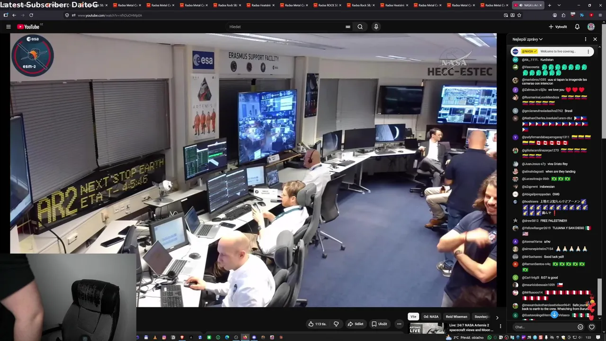Share the video via Sdílet button
The height and width of the screenshot is (341, 606).
356,324
